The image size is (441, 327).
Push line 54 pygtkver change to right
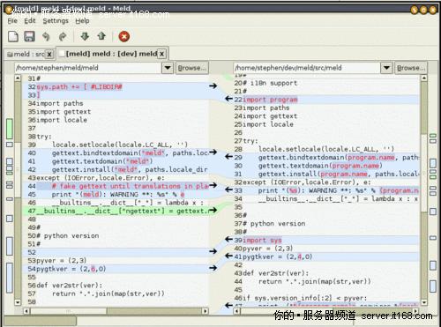point(213,268)
